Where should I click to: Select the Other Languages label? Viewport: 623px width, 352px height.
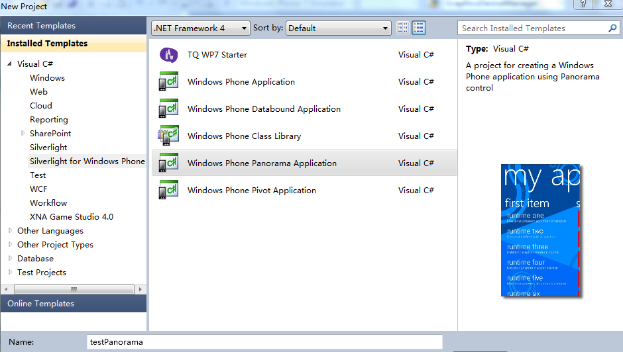50,230
